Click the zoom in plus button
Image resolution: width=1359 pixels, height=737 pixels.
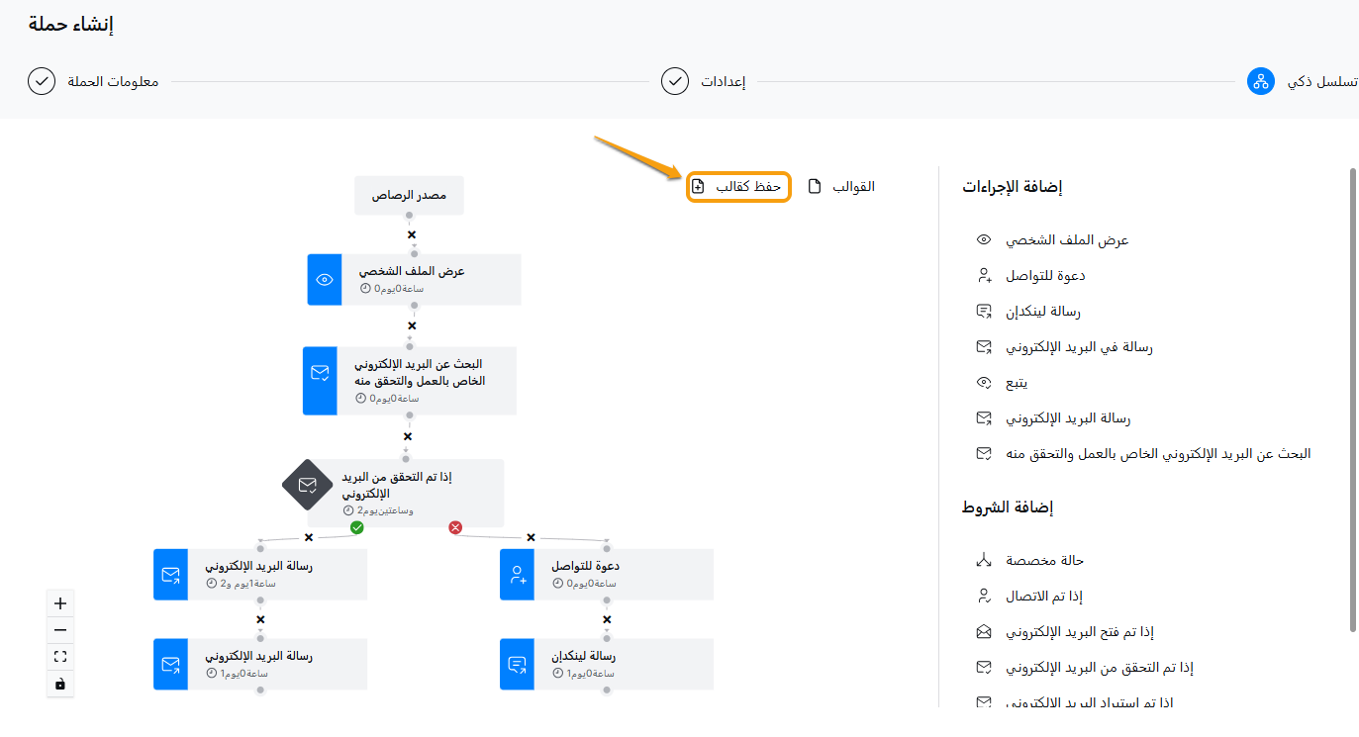tap(60, 603)
